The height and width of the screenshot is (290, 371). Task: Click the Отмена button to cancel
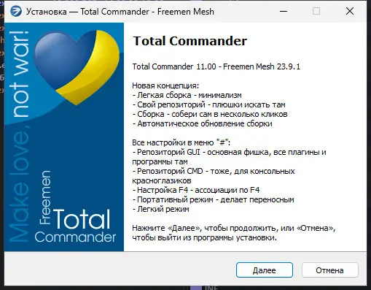click(x=329, y=270)
